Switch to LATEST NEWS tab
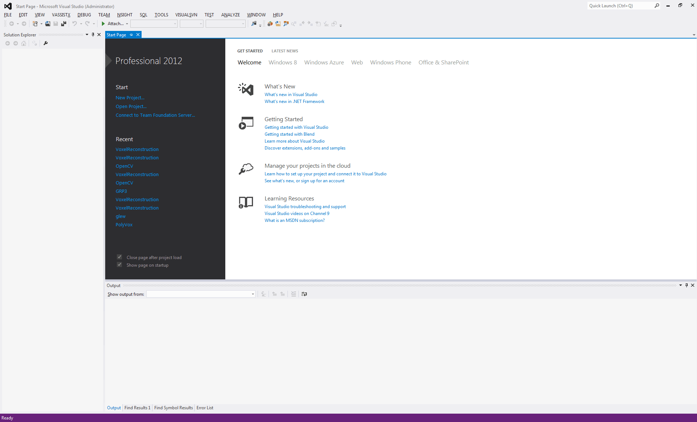 [285, 51]
